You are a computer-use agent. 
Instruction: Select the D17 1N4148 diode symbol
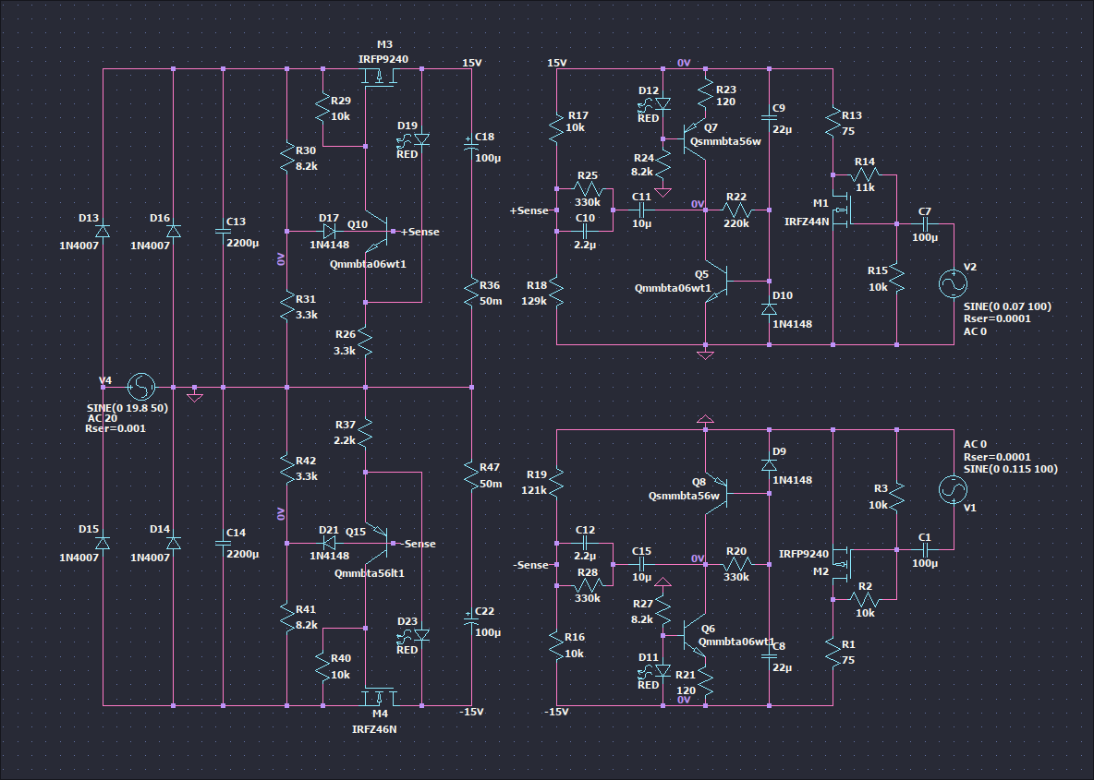329,231
